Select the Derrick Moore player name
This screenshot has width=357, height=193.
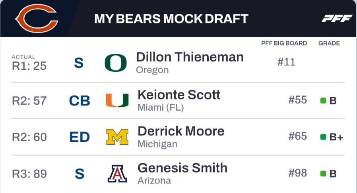point(181,131)
